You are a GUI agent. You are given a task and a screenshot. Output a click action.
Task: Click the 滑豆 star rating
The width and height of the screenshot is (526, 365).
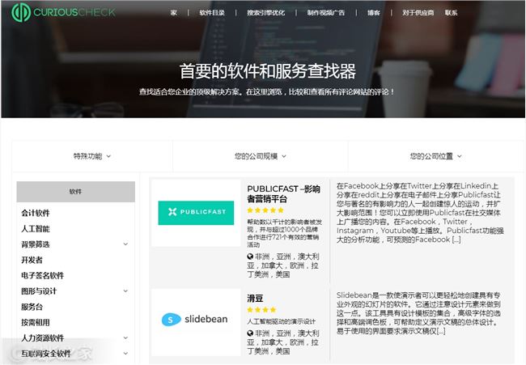(x=261, y=310)
